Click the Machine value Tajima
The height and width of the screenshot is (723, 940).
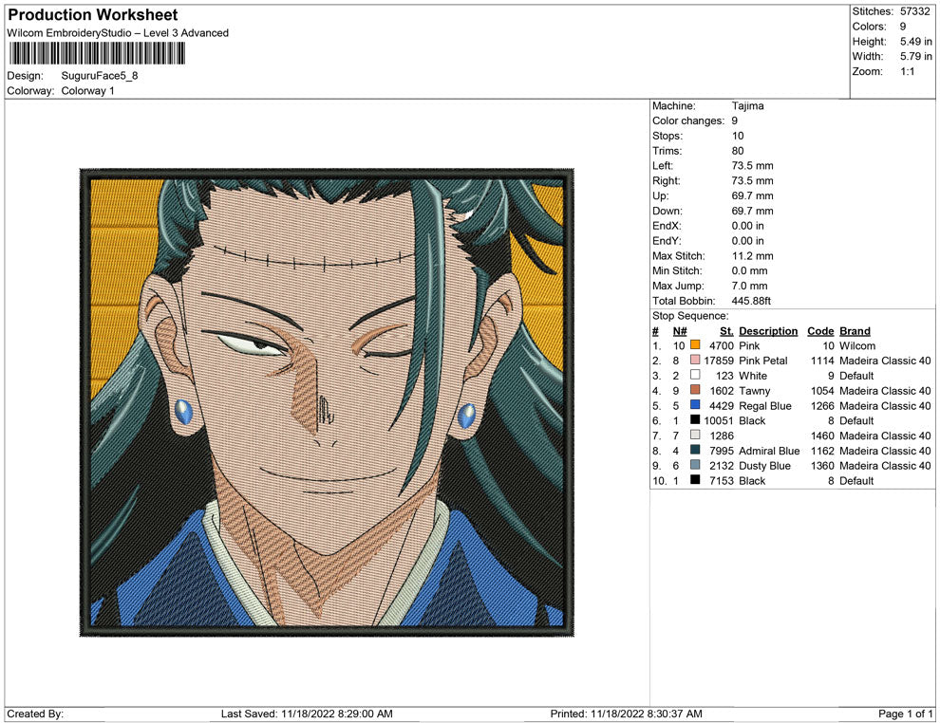pyautogui.click(x=747, y=106)
